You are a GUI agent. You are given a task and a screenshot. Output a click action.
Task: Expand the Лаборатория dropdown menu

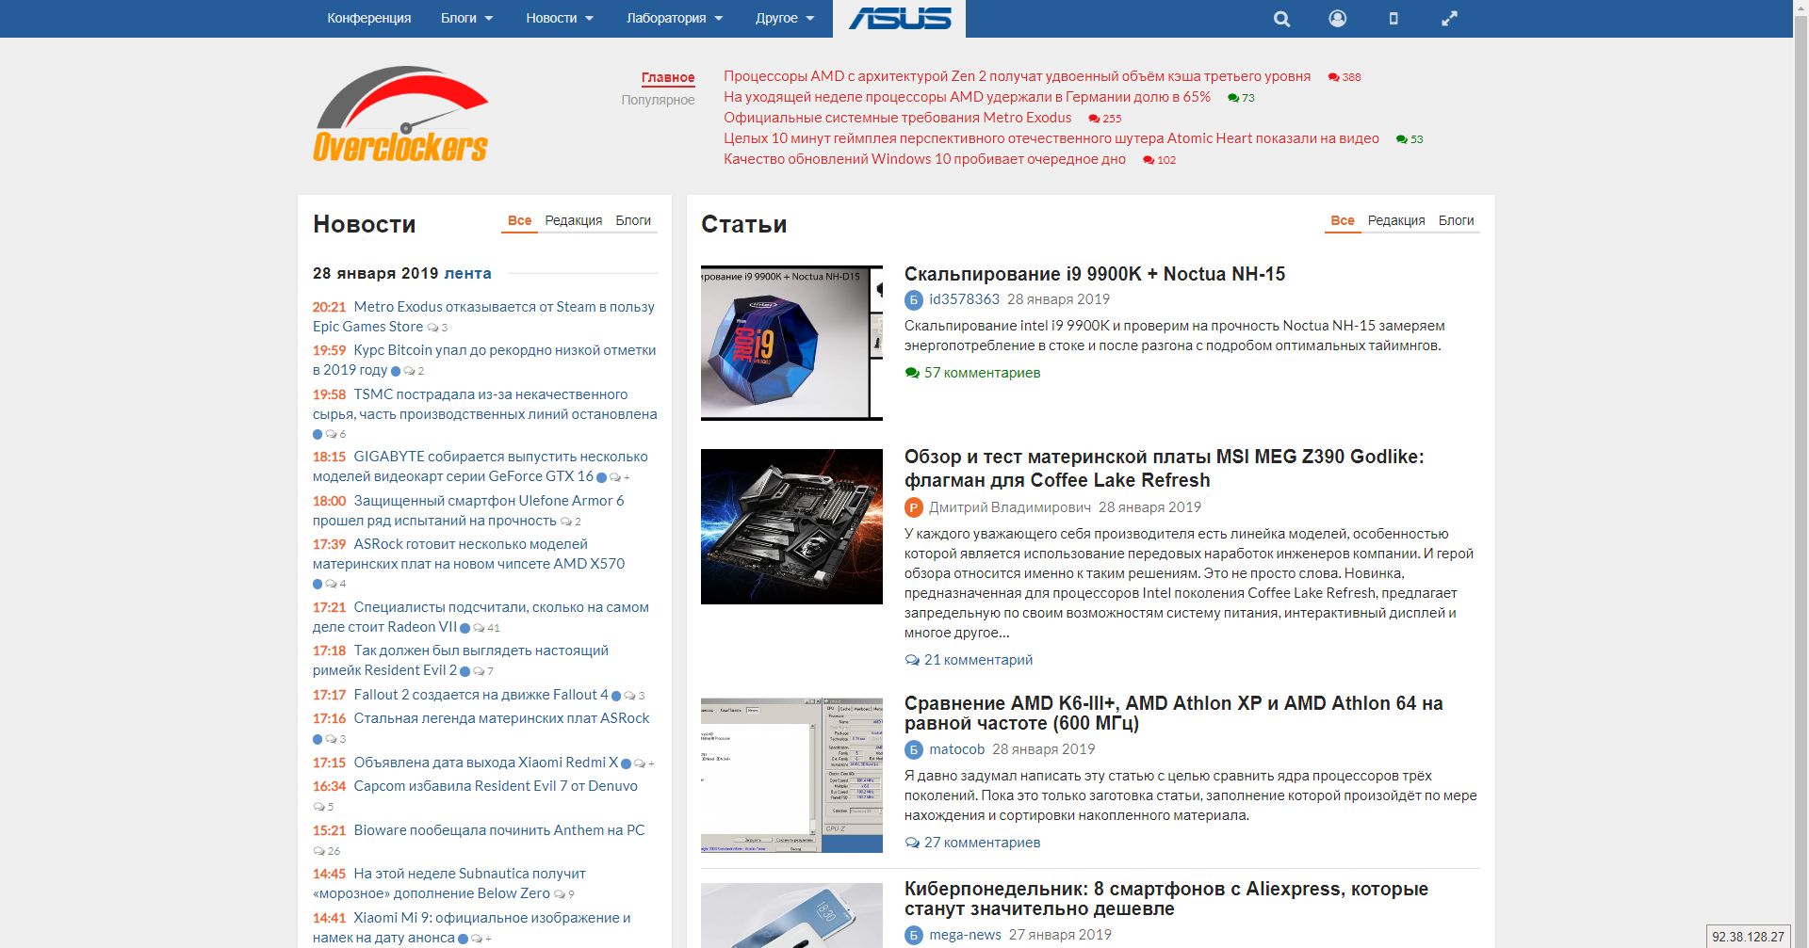pyautogui.click(x=675, y=19)
